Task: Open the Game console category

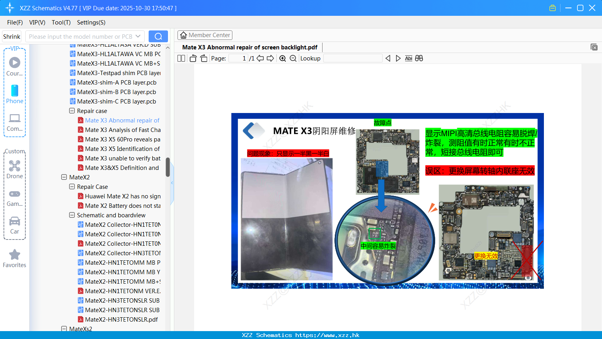Action: pos(15,198)
